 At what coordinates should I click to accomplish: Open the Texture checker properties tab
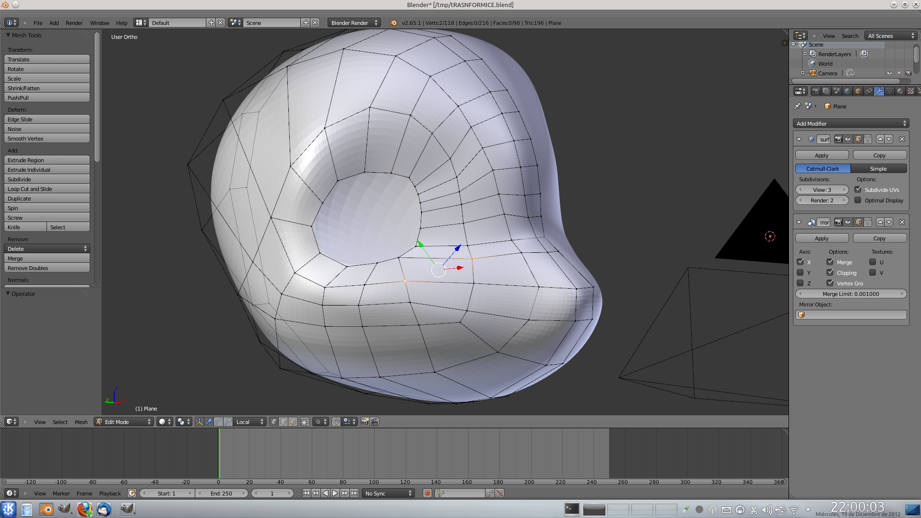click(910, 91)
